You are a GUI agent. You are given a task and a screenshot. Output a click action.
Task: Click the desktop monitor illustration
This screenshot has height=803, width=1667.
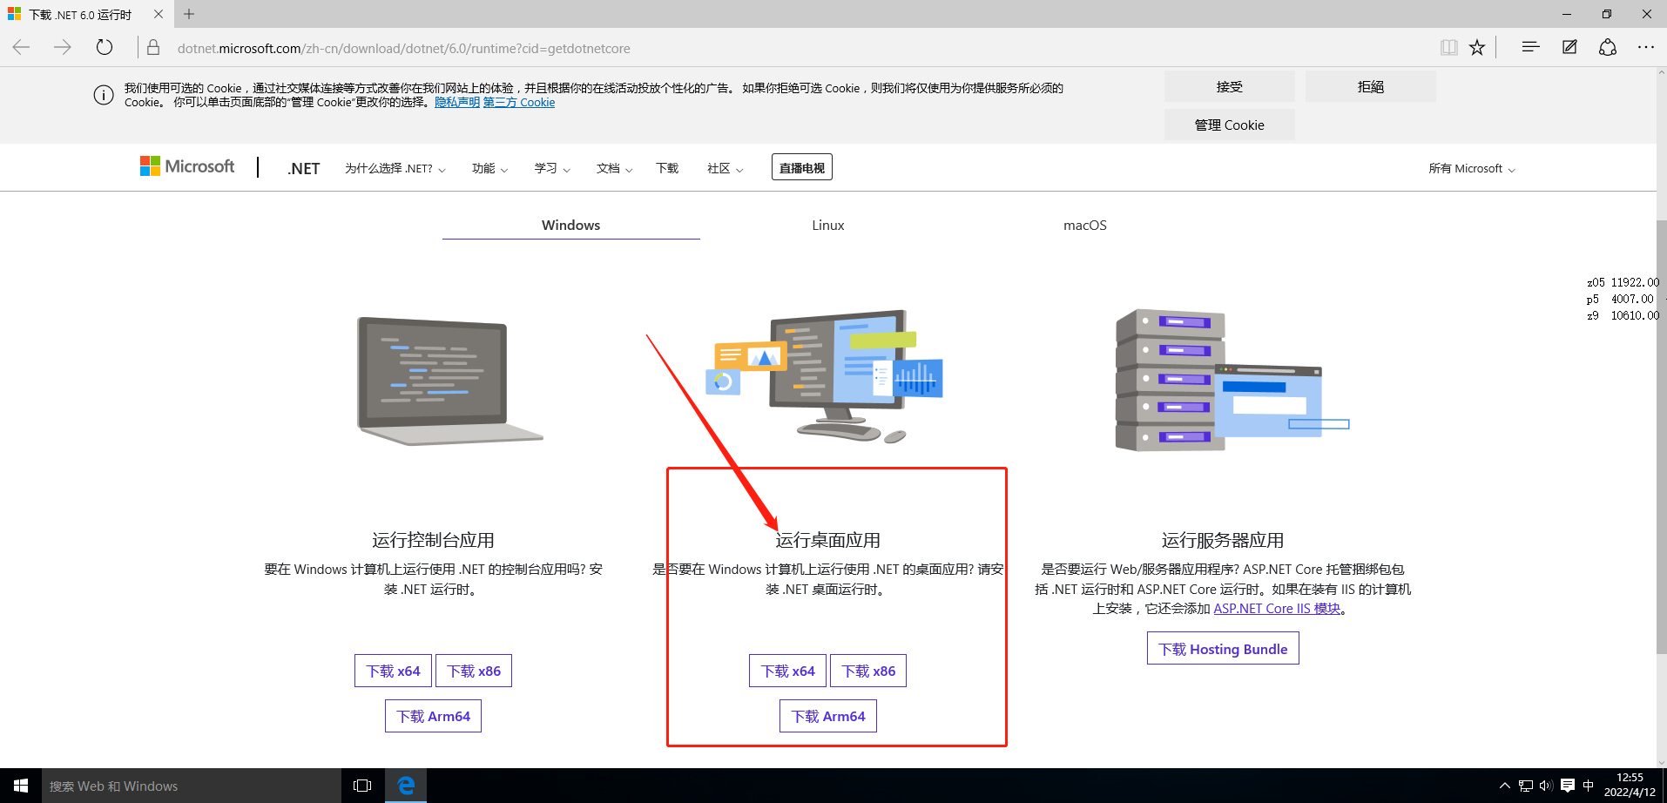[x=826, y=376]
